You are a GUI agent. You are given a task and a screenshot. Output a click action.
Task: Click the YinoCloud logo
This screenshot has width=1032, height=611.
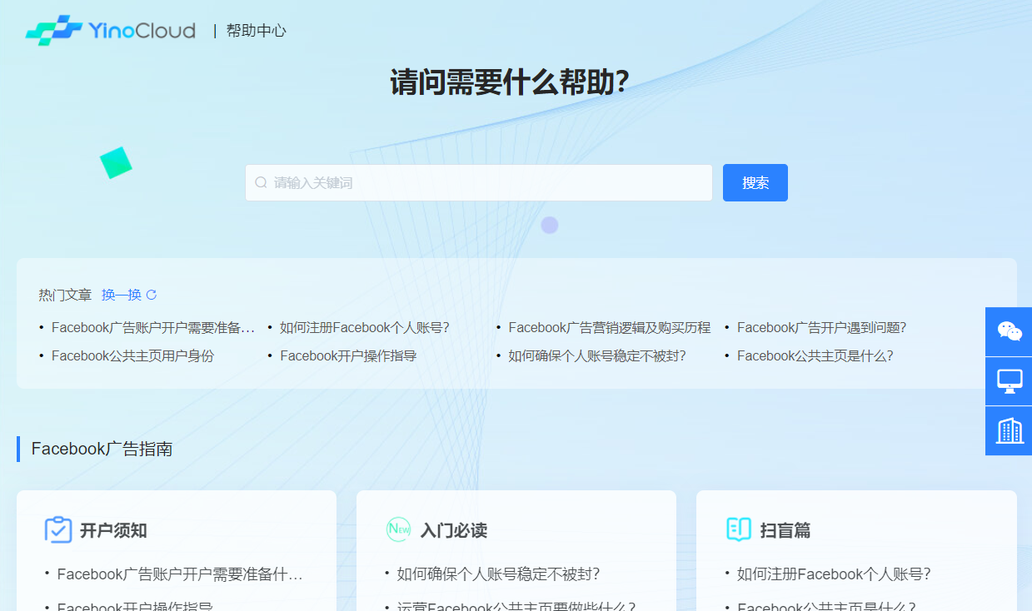110,31
